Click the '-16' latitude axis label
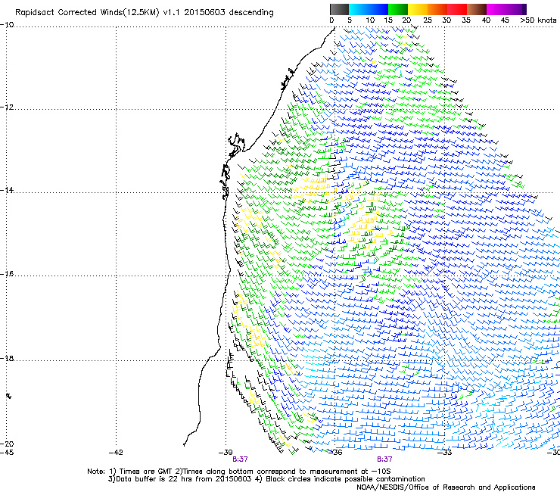 click(7, 274)
